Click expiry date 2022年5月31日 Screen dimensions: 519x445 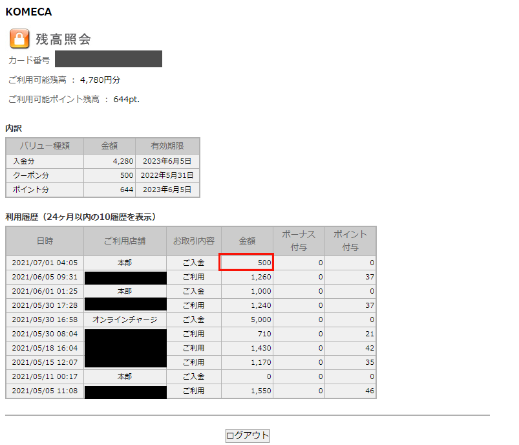pyautogui.click(x=167, y=175)
